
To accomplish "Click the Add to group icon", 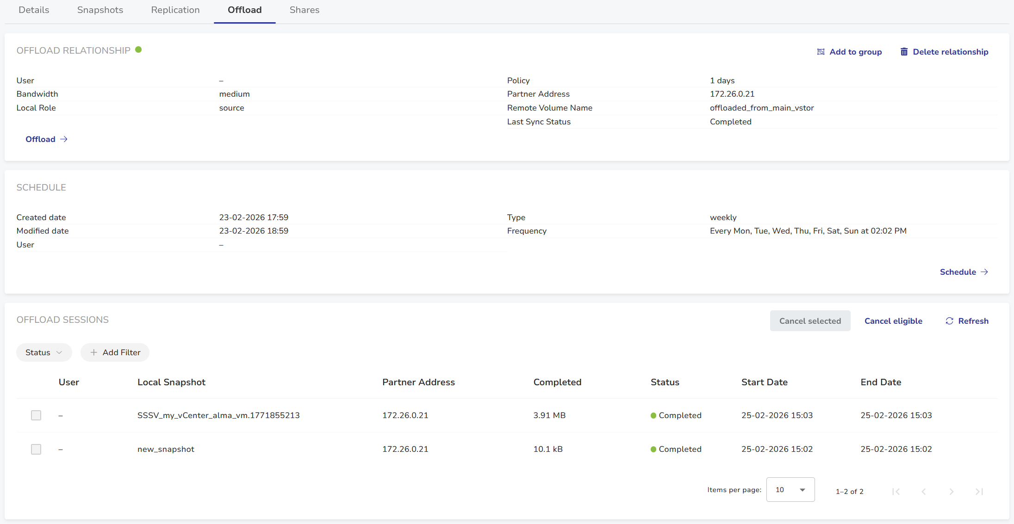I will [x=821, y=52].
